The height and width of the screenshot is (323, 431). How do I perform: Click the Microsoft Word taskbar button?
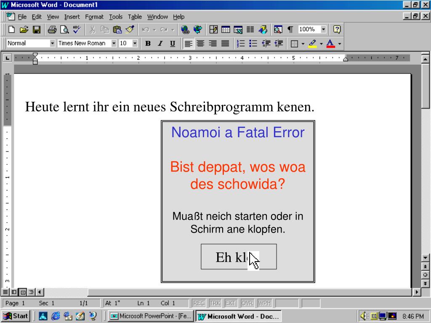point(239,316)
